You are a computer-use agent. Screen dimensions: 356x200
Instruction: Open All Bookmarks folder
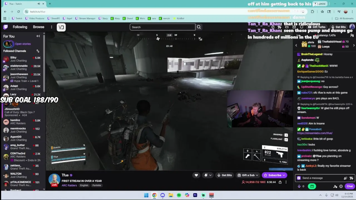pyautogui.click(x=345, y=18)
